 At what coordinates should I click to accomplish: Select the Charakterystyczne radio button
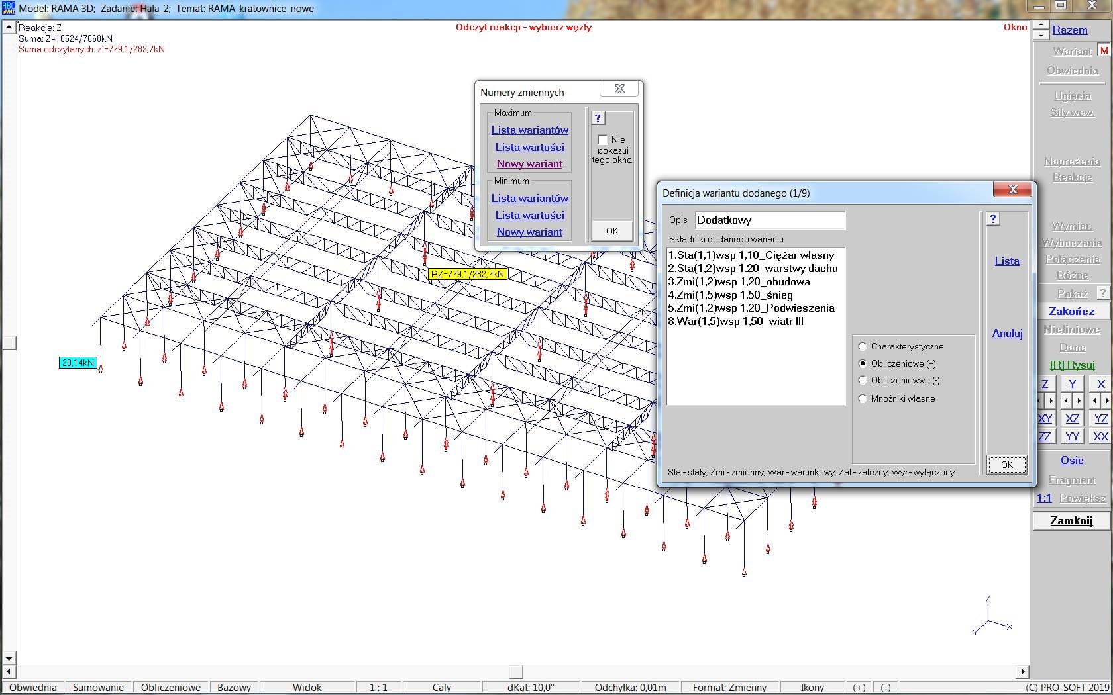pos(863,346)
